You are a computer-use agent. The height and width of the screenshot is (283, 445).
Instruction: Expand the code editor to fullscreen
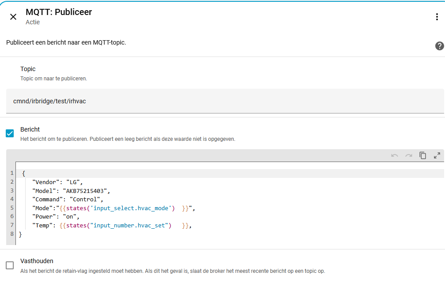pyautogui.click(x=437, y=155)
